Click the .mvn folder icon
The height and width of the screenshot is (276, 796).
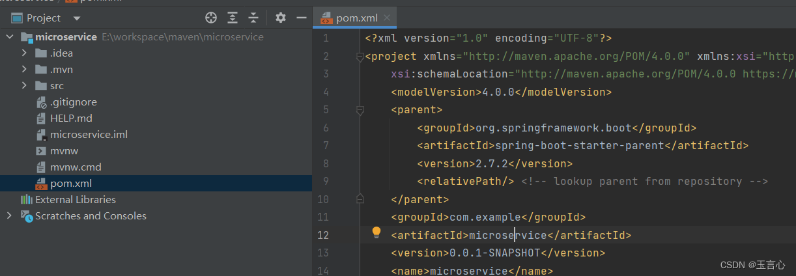pyautogui.click(x=41, y=70)
